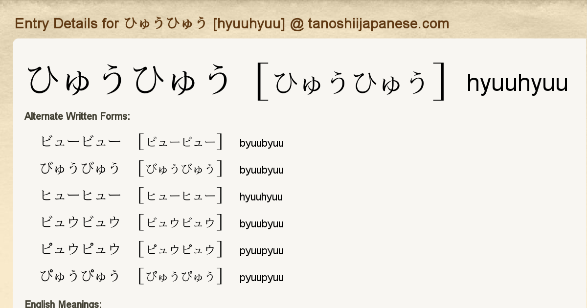Click the 'Alternate Written Forms:' heading
This screenshot has width=587, height=308.
click(x=77, y=116)
